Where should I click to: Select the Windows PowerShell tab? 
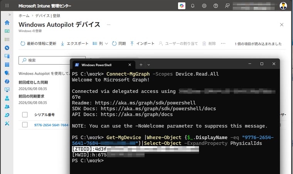pos(103,65)
